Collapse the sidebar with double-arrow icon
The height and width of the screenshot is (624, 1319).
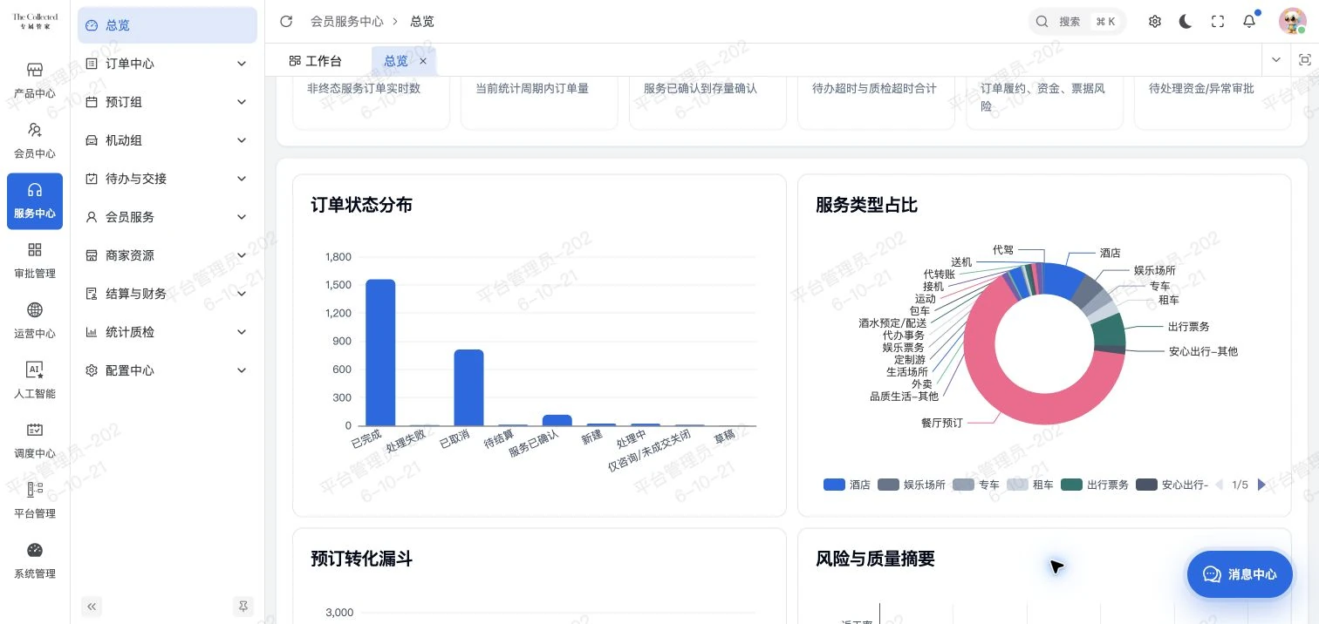[x=92, y=607]
